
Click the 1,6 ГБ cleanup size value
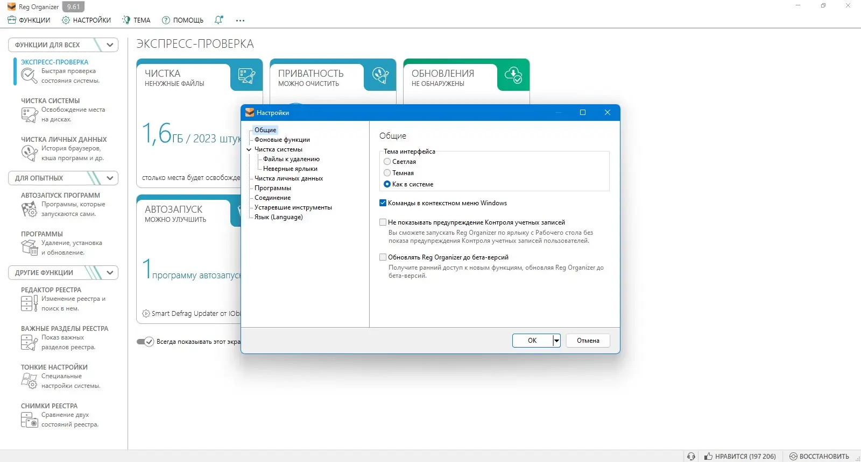(x=163, y=134)
